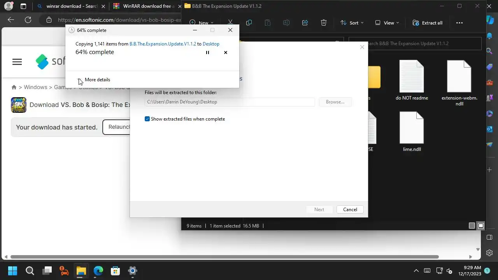
Task: Open Microsoft Edge from taskbar
Action: (98, 271)
